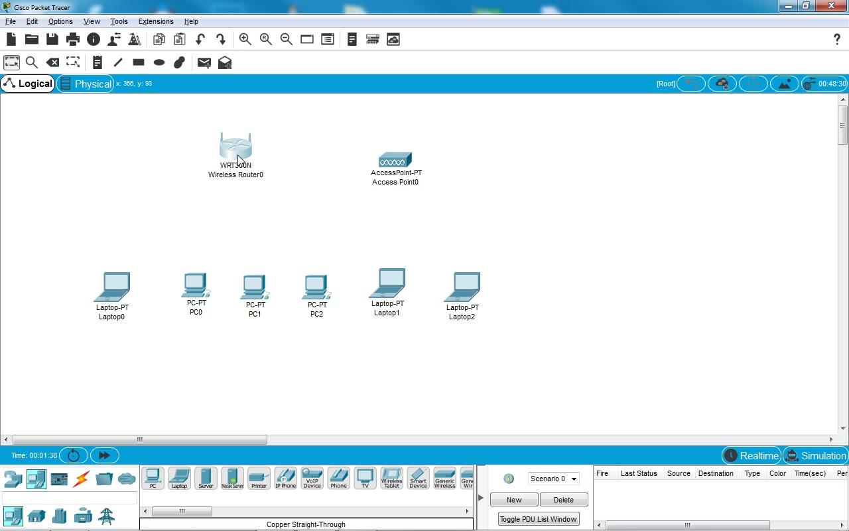Image resolution: width=849 pixels, height=531 pixels.
Task: Click the Zoom In magnifier icon
Action: click(x=245, y=39)
